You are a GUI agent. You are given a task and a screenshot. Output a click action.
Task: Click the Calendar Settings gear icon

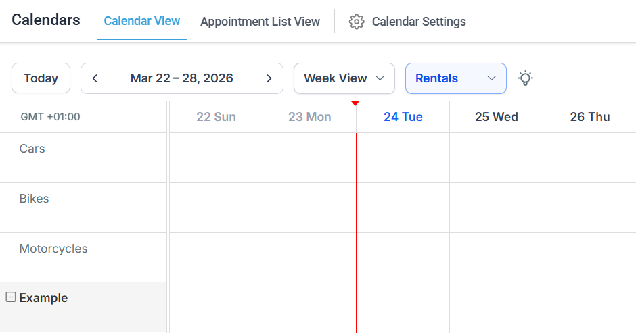click(x=356, y=22)
